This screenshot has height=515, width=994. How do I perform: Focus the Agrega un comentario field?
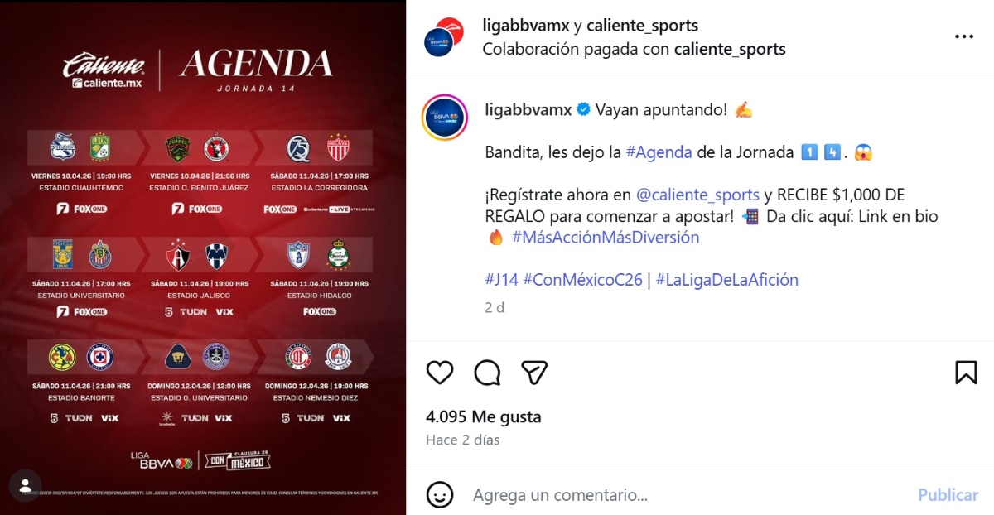(x=688, y=495)
